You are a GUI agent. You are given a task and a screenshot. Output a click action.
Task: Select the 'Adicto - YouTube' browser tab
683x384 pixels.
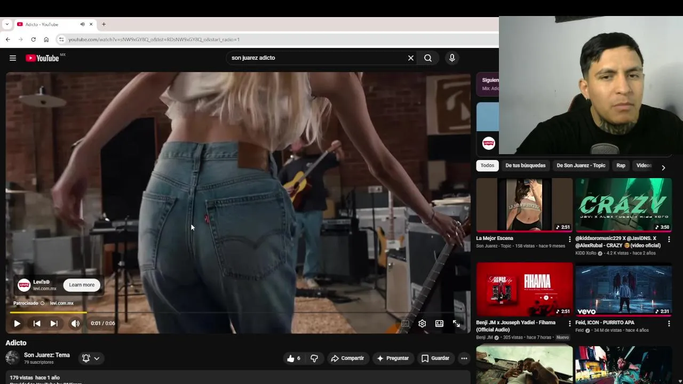(55, 25)
